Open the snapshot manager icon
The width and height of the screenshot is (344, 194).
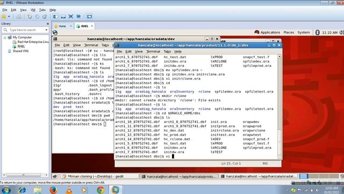pyautogui.click(x=45, y=17)
